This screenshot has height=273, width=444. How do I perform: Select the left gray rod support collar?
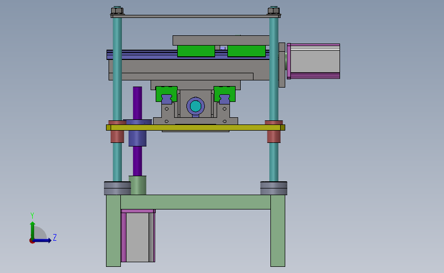[117, 188]
